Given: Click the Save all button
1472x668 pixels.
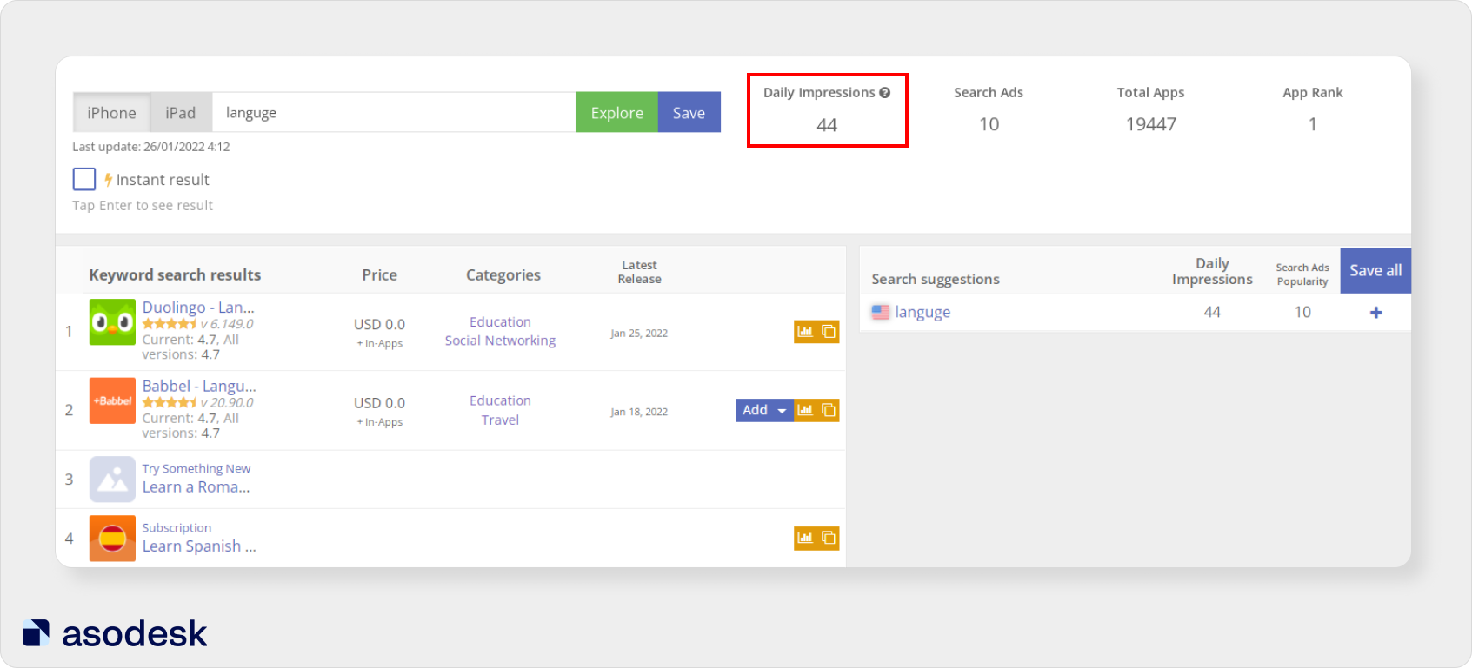Looking at the screenshot, I should point(1375,270).
